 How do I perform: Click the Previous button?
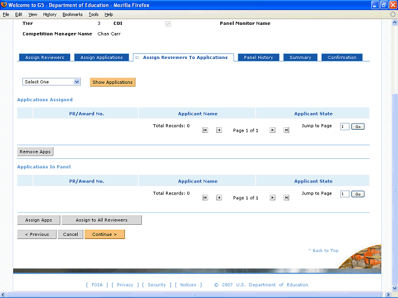tap(37, 234)
